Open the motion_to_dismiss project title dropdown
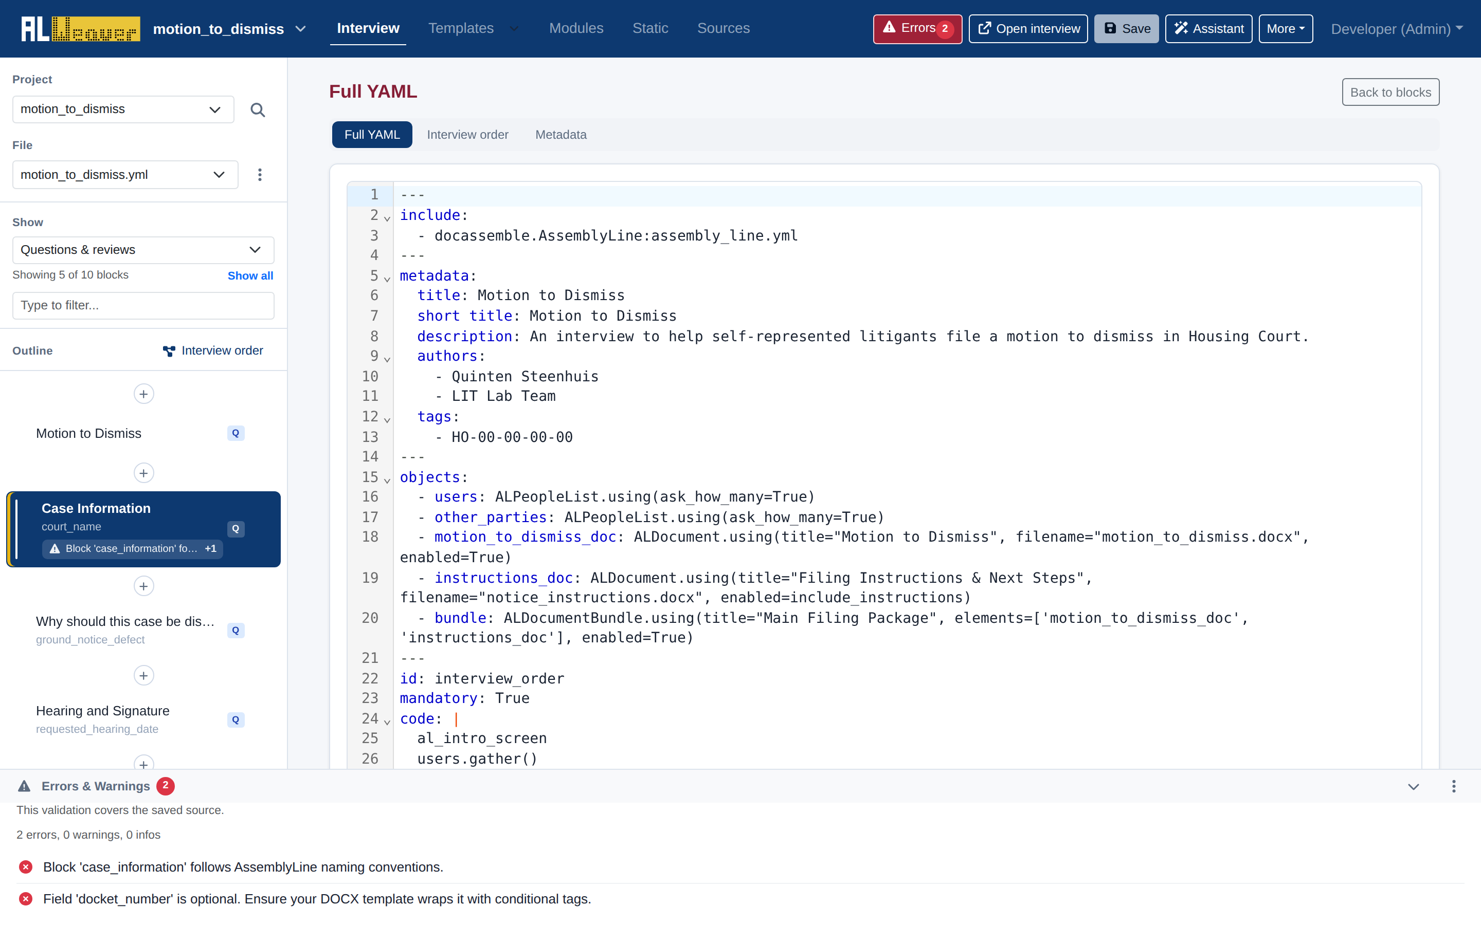The width and height of the screenshot is (1481, 925). [229, 29]
